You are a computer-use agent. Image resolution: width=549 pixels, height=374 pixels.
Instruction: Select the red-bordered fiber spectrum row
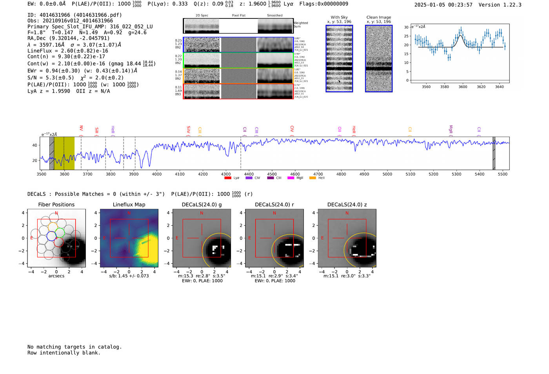point(238,91)
